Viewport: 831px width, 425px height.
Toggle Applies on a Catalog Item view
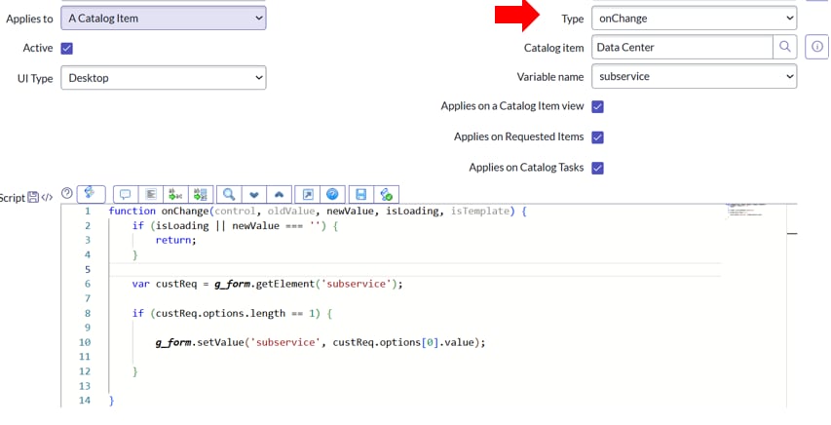point(598,106)
